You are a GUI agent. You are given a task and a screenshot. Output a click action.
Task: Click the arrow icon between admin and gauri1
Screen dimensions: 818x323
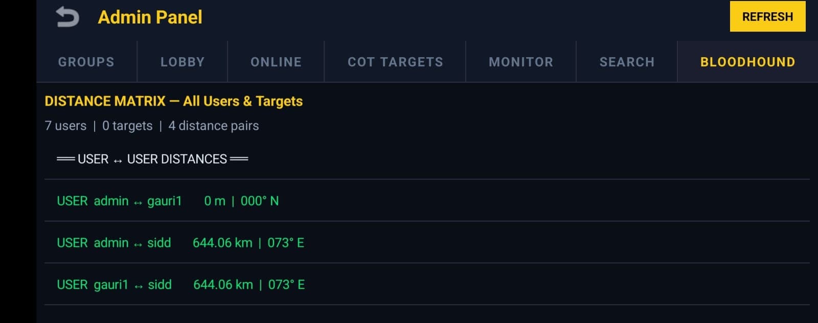pyautogui.click(x=138, y=203)
